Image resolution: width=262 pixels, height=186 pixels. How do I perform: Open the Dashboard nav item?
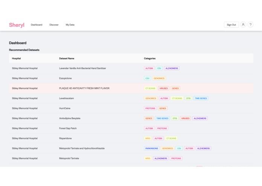[x=37, y=25]
